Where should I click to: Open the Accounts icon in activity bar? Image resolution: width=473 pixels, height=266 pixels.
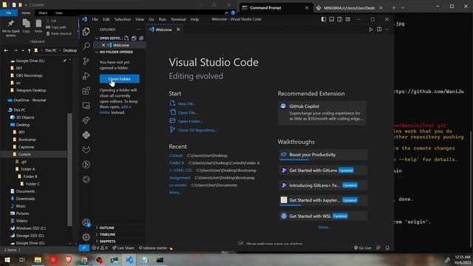86,222
